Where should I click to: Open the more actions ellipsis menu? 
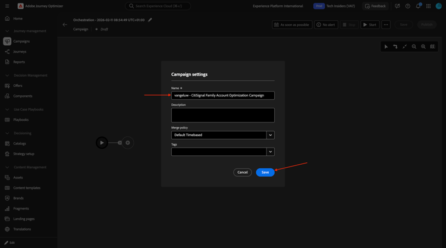pyautogui.click(x=386, y=25)
